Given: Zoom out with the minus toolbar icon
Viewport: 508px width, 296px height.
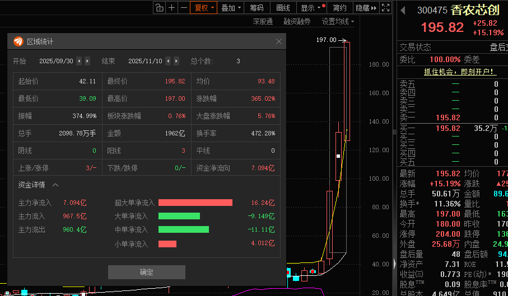Looking at the screenshot, I should click(184, 8).
